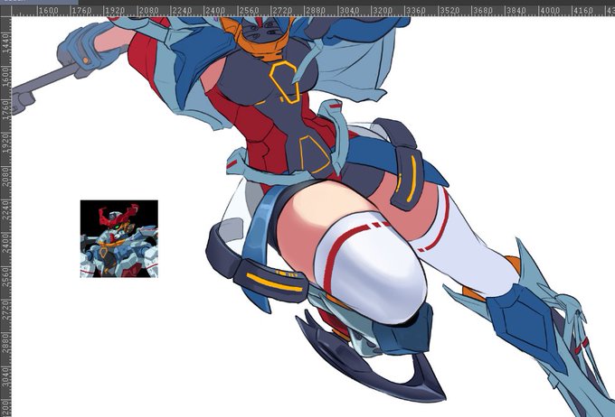Image resolution: width=615 pixels, height=417 pixels.
Task: Click the 2400 mark on the horizontal ruler
Action: pos(215,11)
